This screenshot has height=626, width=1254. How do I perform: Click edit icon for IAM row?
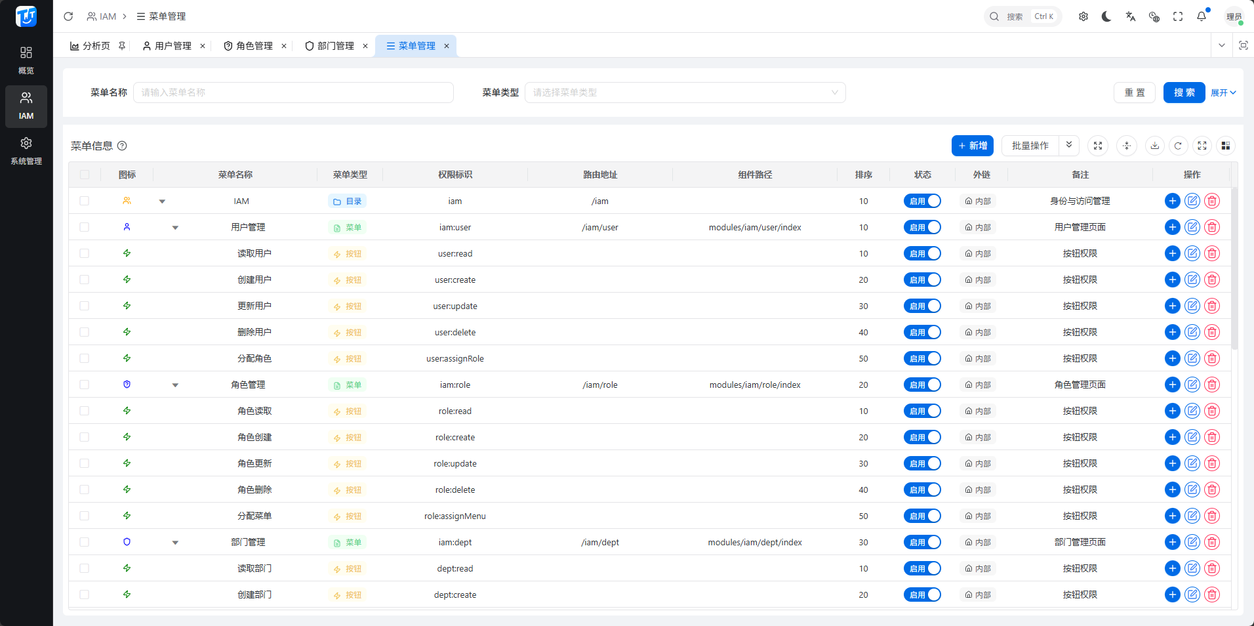[x=1192, y=201]
